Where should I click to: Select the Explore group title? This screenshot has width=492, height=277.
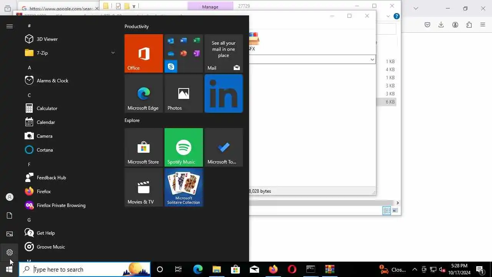[132, 120]
